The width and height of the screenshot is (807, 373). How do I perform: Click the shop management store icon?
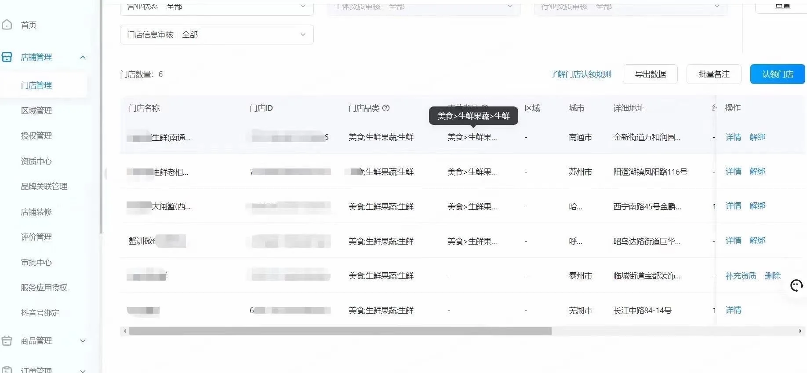point(7,57)
